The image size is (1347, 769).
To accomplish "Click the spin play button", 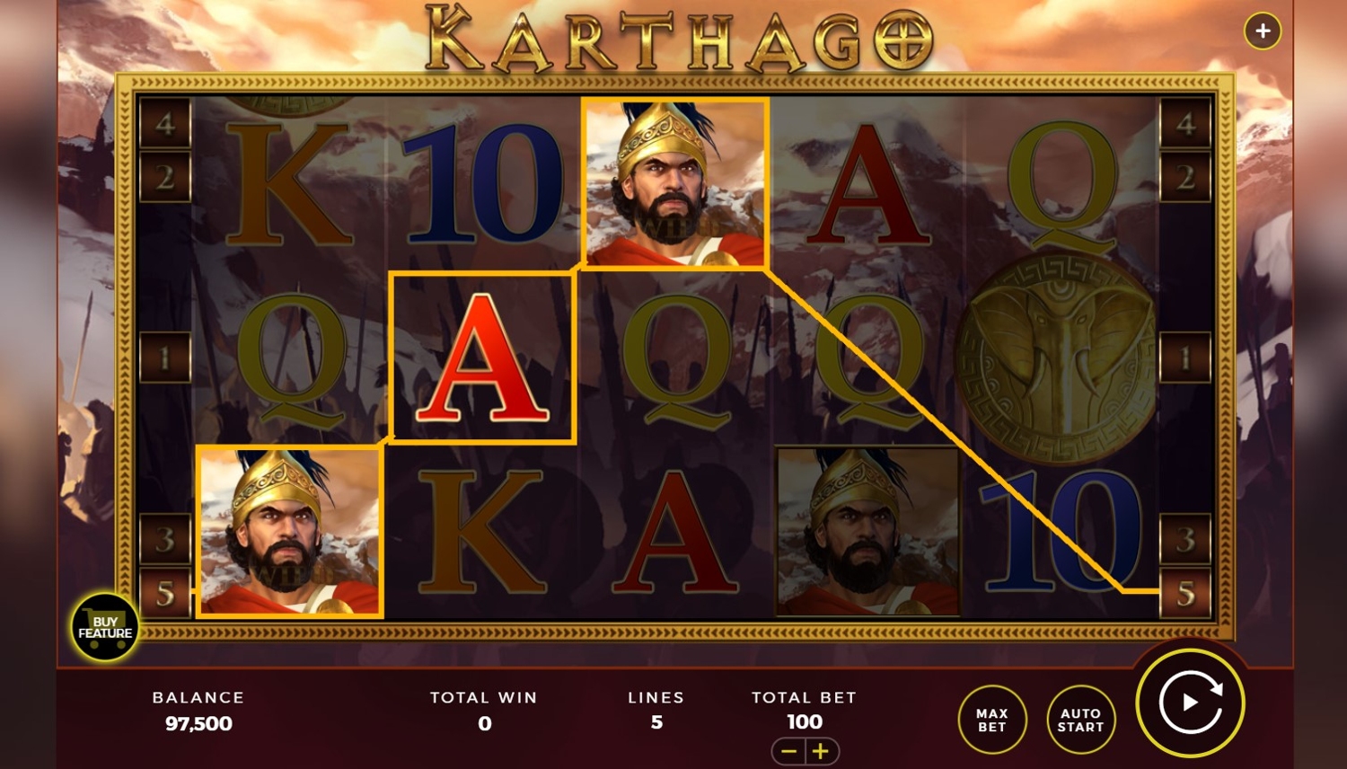I will 1190,703.
